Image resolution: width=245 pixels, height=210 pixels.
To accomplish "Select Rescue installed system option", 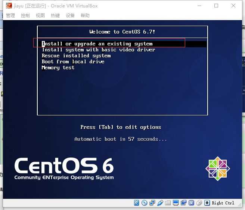I will click(76, 55).
